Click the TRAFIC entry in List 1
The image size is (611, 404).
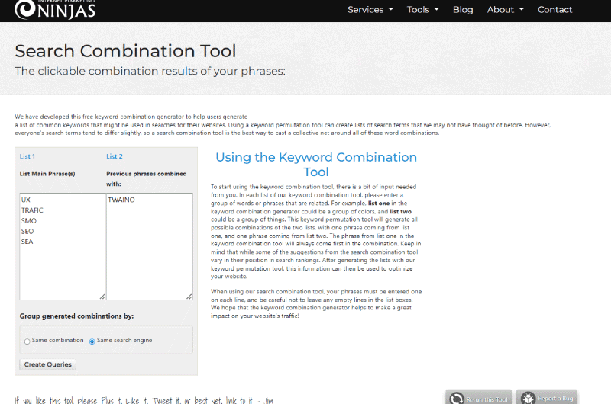32,210
